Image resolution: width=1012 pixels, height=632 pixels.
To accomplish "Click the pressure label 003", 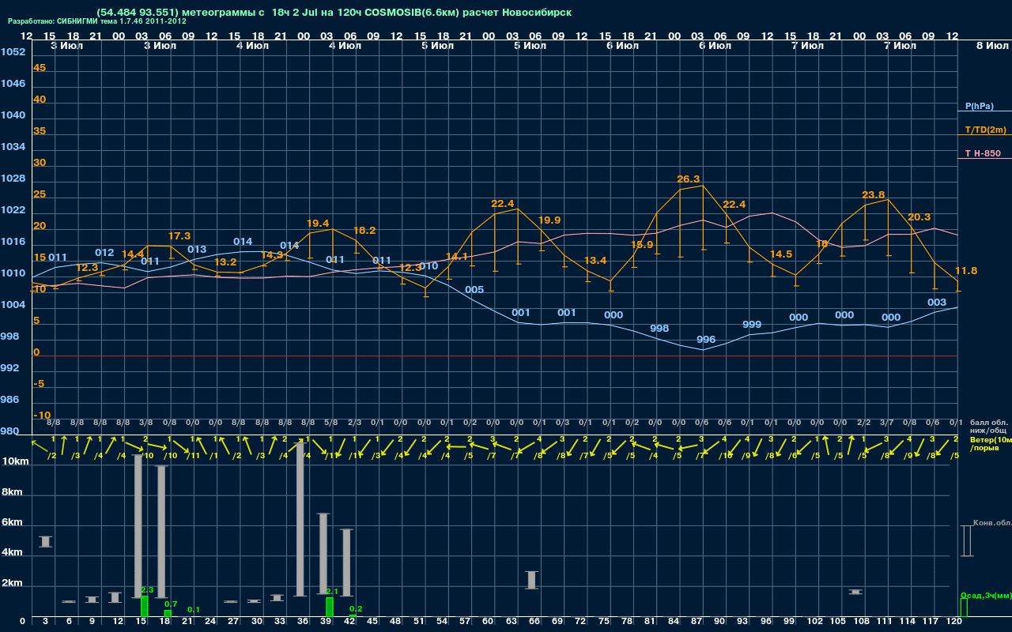I will (937, 303).
